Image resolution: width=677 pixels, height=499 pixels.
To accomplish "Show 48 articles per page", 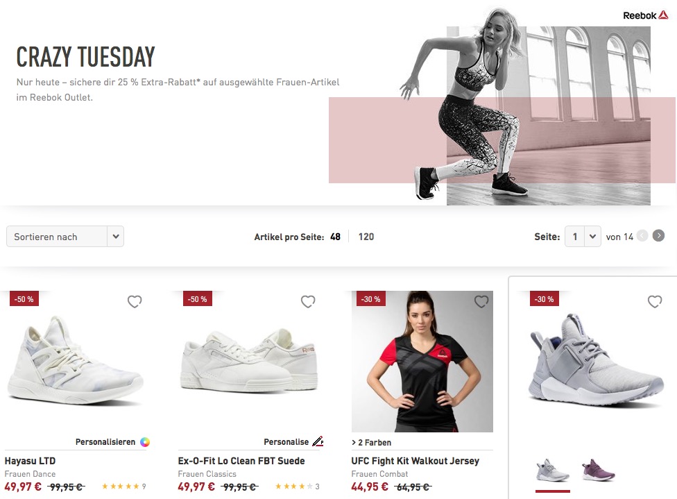I will click(x=335, y=237).
